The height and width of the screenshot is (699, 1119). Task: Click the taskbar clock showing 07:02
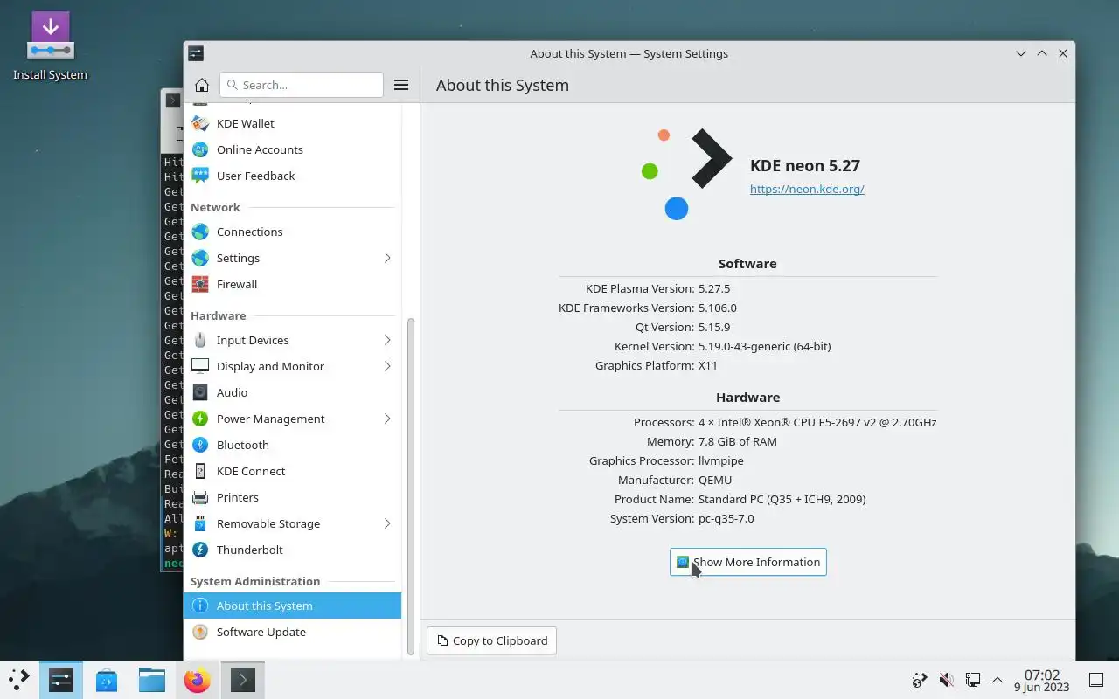(1042, 680)
